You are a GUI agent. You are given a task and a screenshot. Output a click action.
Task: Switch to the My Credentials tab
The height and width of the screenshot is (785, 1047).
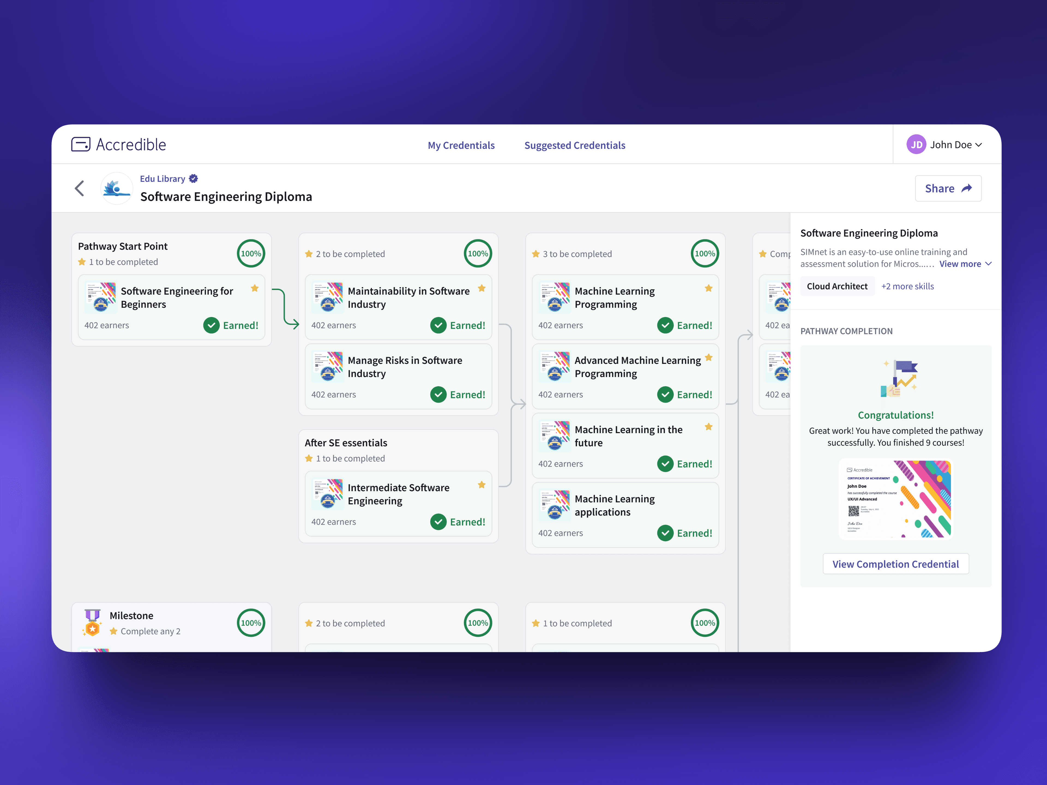coord(461,145)
